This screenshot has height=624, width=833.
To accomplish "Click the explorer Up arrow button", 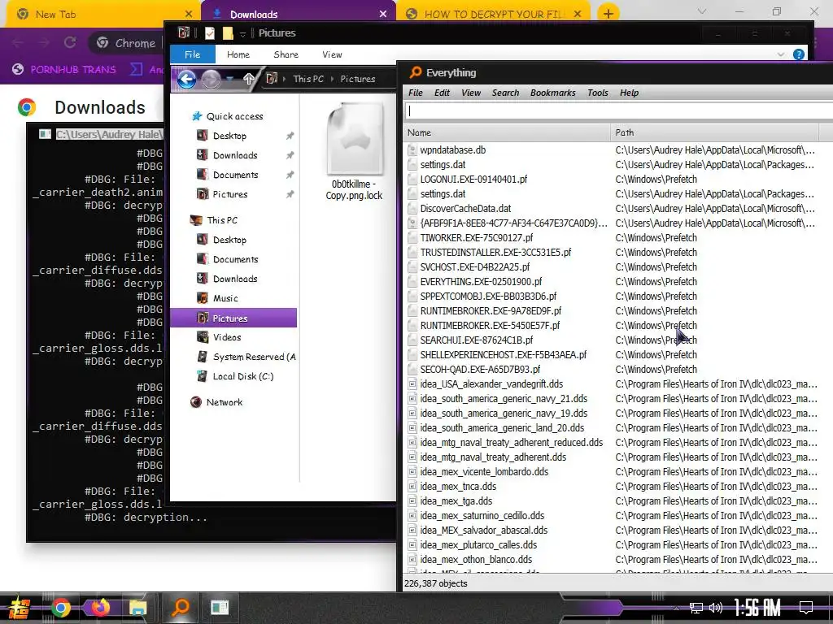I will pos(249,79).
